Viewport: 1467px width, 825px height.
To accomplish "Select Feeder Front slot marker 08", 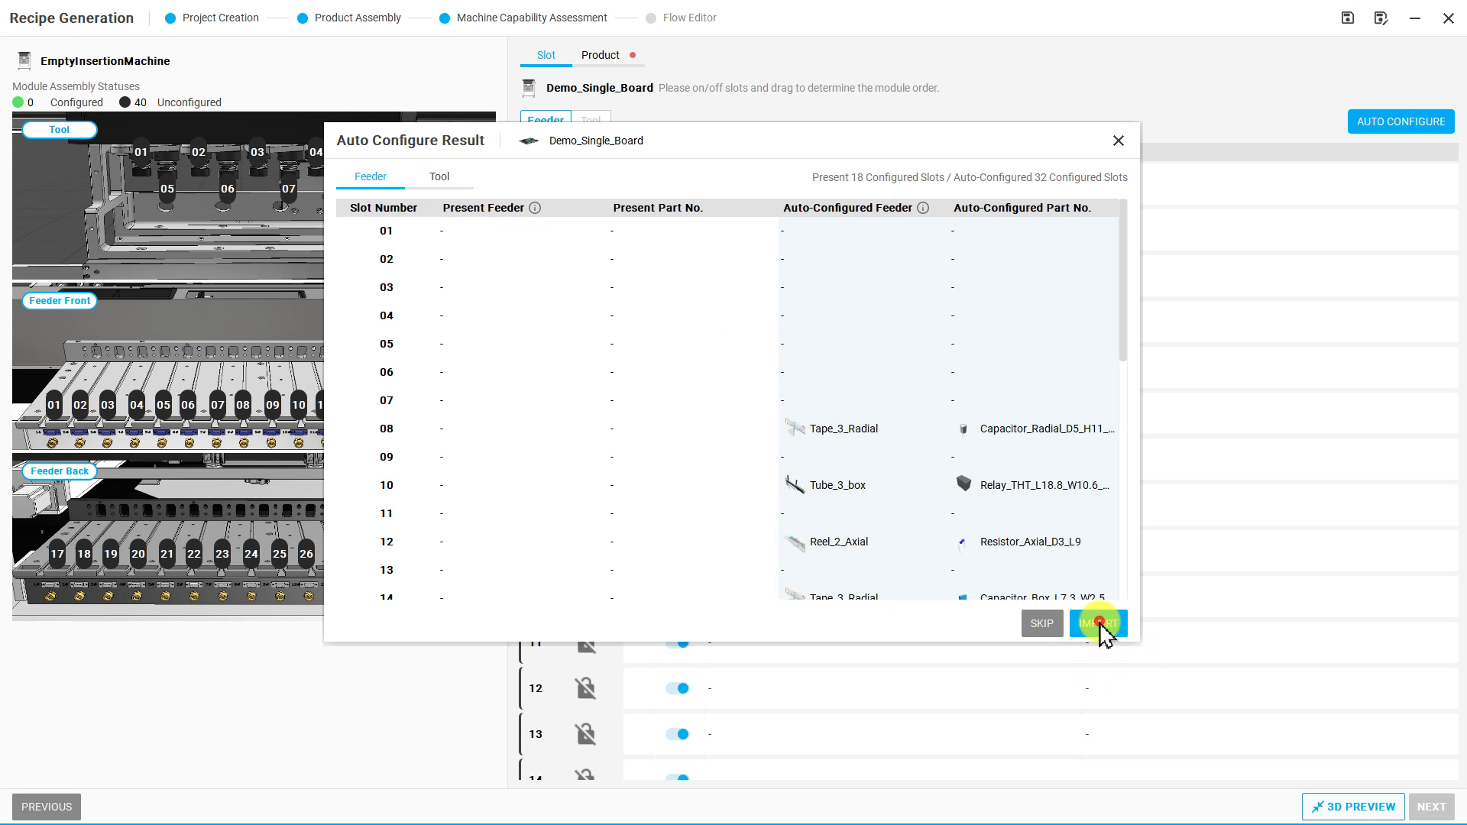I will 243,405.
